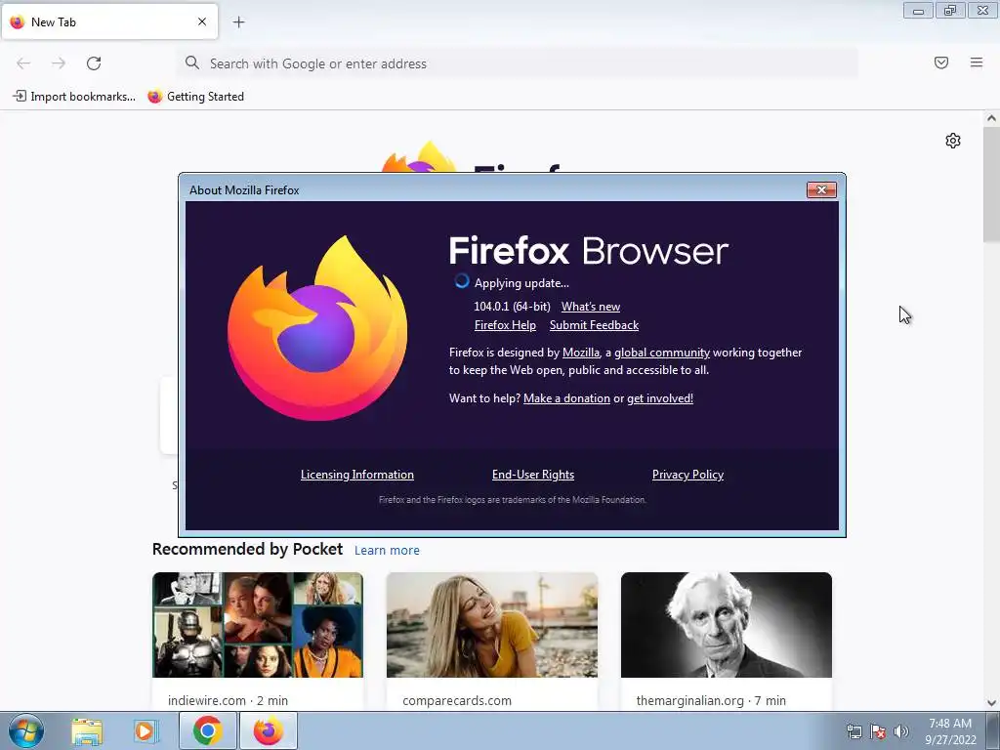Open the Privacy Policy link
The width and height of the screenshot is (1000, 750).
click(687, 475)
